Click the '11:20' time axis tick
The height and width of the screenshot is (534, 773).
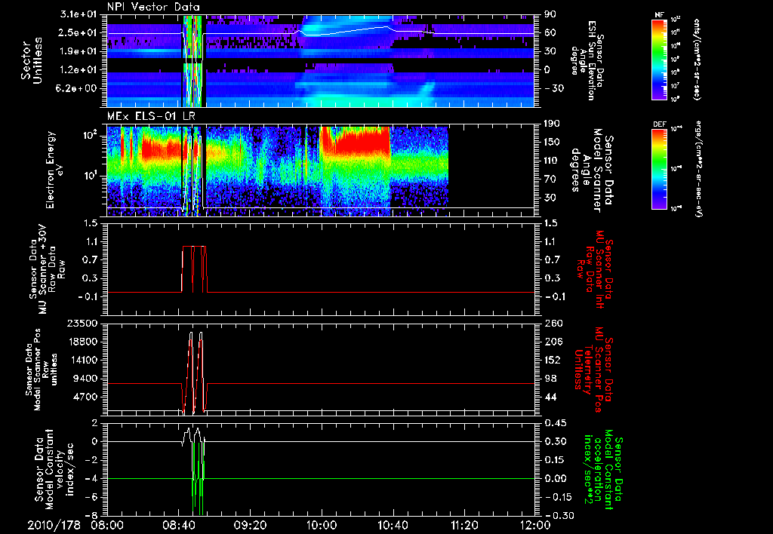[464, 525]
